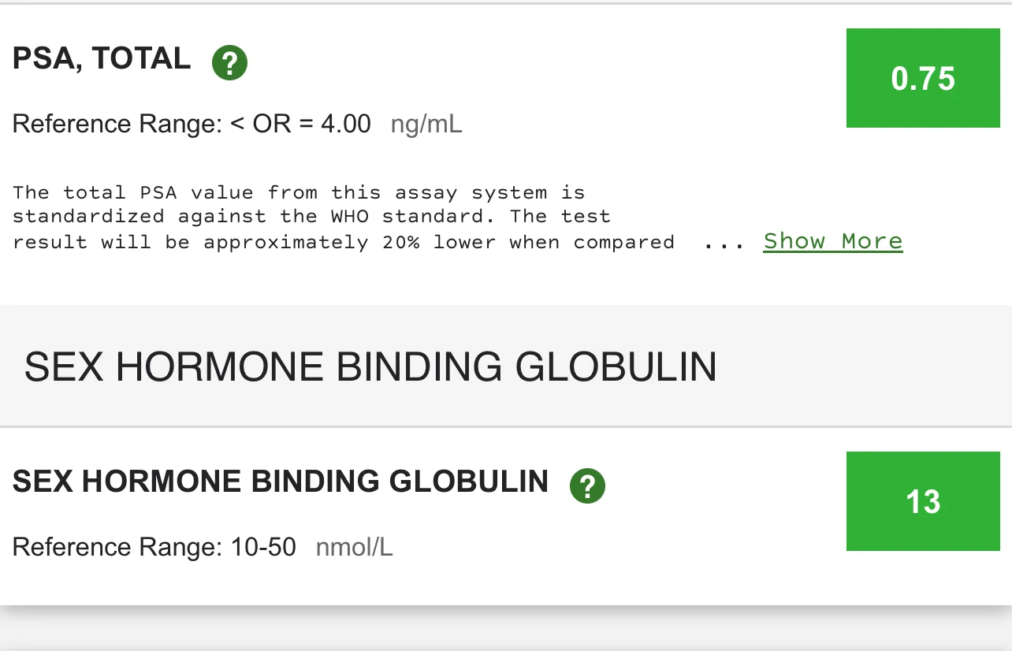The image size is (1012, 651).
Task: Click 'Reference Range:' label under PSA, TOTAL
Action: click(x=118, y=125)
